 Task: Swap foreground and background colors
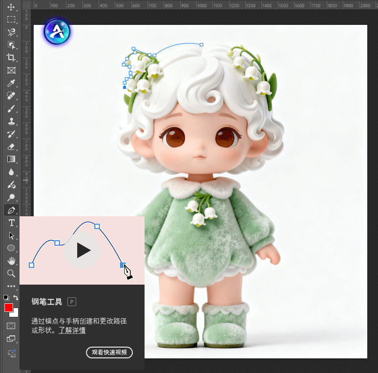(x=16, y=297)
